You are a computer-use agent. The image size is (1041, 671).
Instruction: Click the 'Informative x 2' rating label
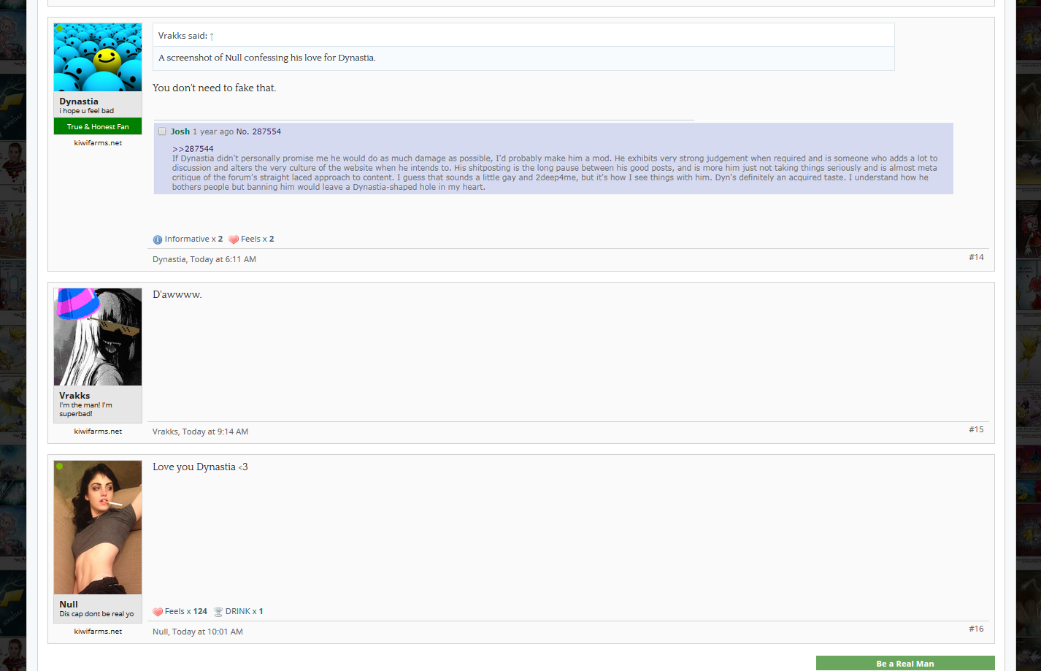click(193, 239)
